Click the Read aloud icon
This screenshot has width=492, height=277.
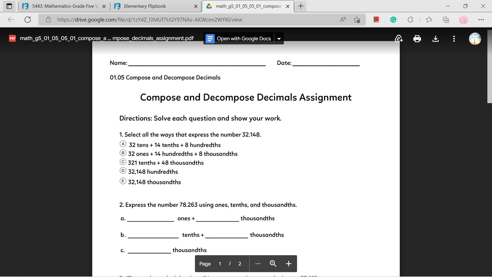pos(343,20)
